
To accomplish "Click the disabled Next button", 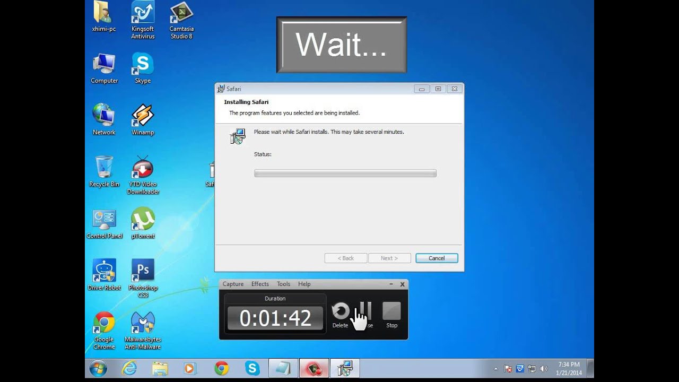I will [x=389, y=258].
